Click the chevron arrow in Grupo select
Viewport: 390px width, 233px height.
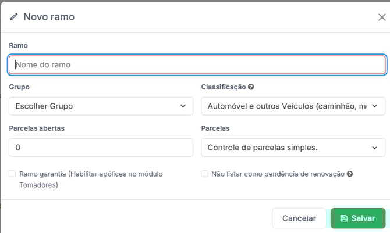click(x=184, y=106)
